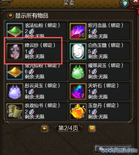Screen dimensions: 139x155
Task: Click the purchase button at panel bottom
Action: click(x=114, y=149)
